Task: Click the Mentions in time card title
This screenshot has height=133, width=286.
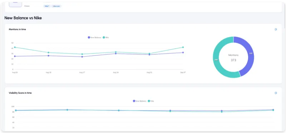Action: click(17, 29)
